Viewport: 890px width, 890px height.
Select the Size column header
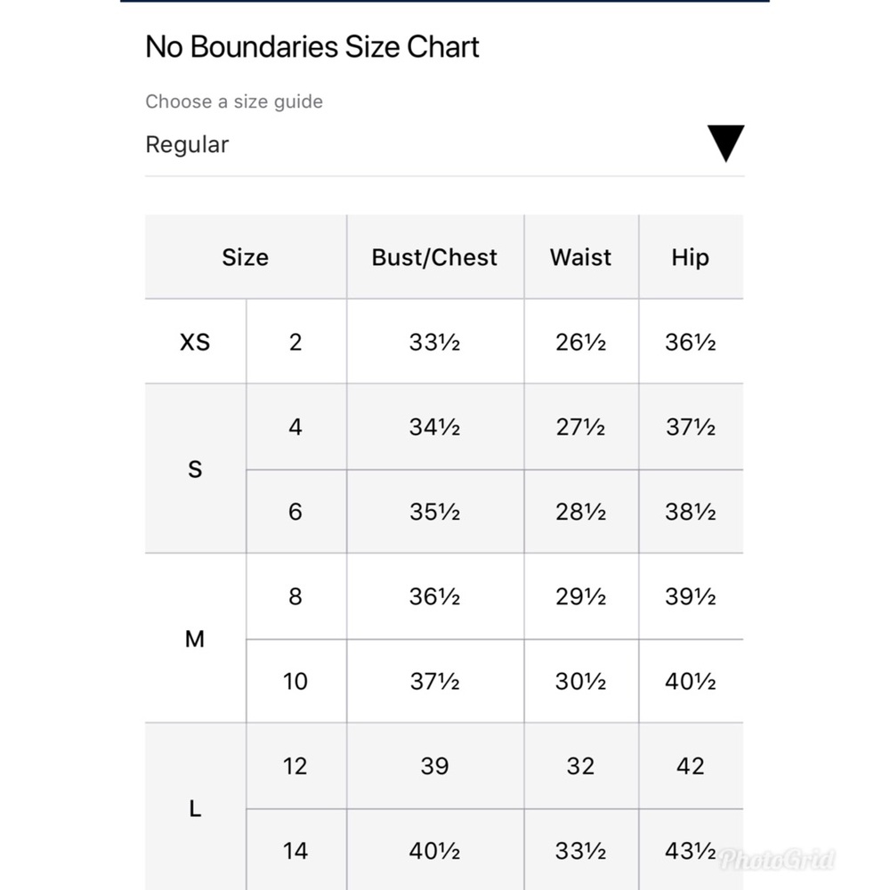245,257
